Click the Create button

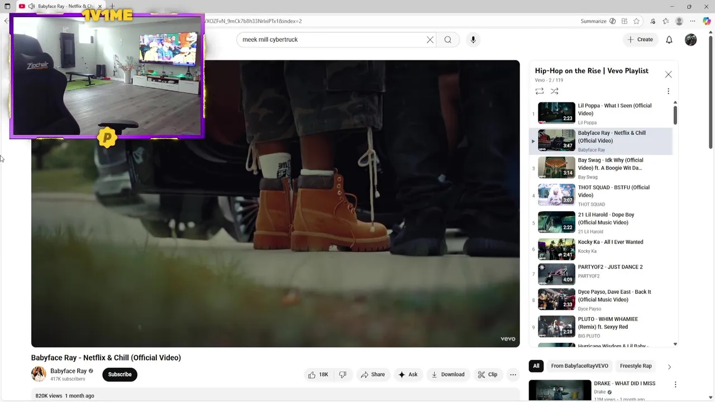click(x=640, y=40)
